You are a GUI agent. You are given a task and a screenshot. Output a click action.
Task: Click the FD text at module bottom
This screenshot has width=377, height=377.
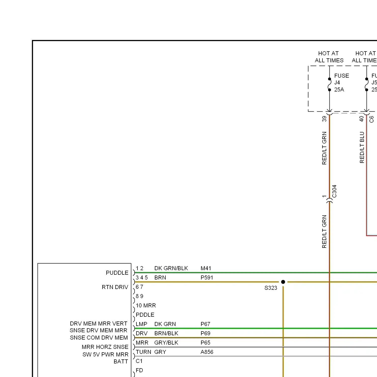pyautogui.click(x=139, y=370)
